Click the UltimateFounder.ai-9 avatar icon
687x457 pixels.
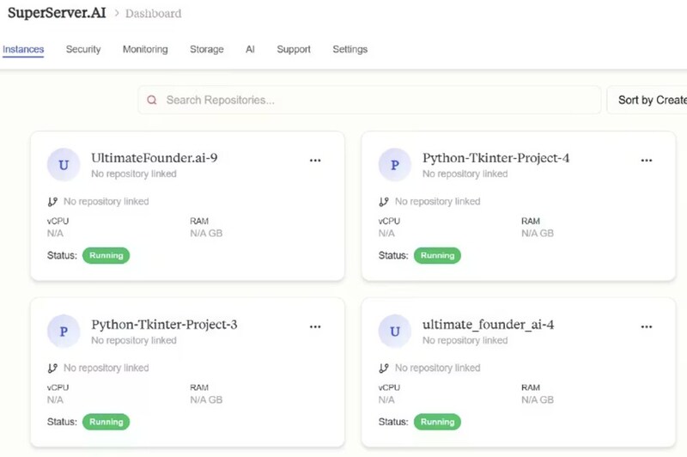[x=63, y=165]
